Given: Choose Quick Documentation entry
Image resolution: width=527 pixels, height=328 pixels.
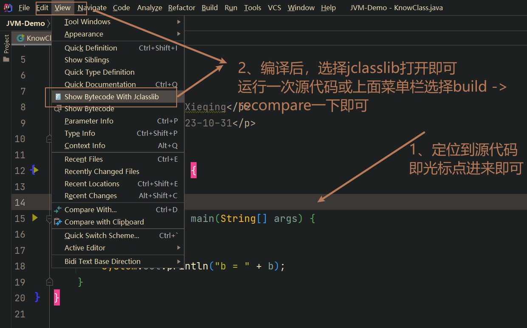Looking at the screenshot, I should pyautogui.click(x=118, y=84).
